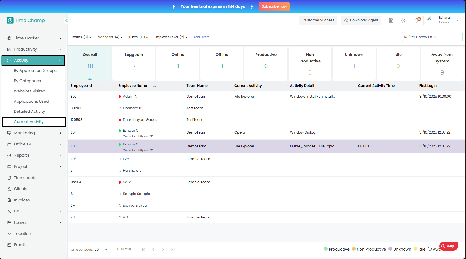Image resolution: width=466 pixels, height=259 pixels.
Task: Filter by Away from System tile
Action: tap(442, 64)
